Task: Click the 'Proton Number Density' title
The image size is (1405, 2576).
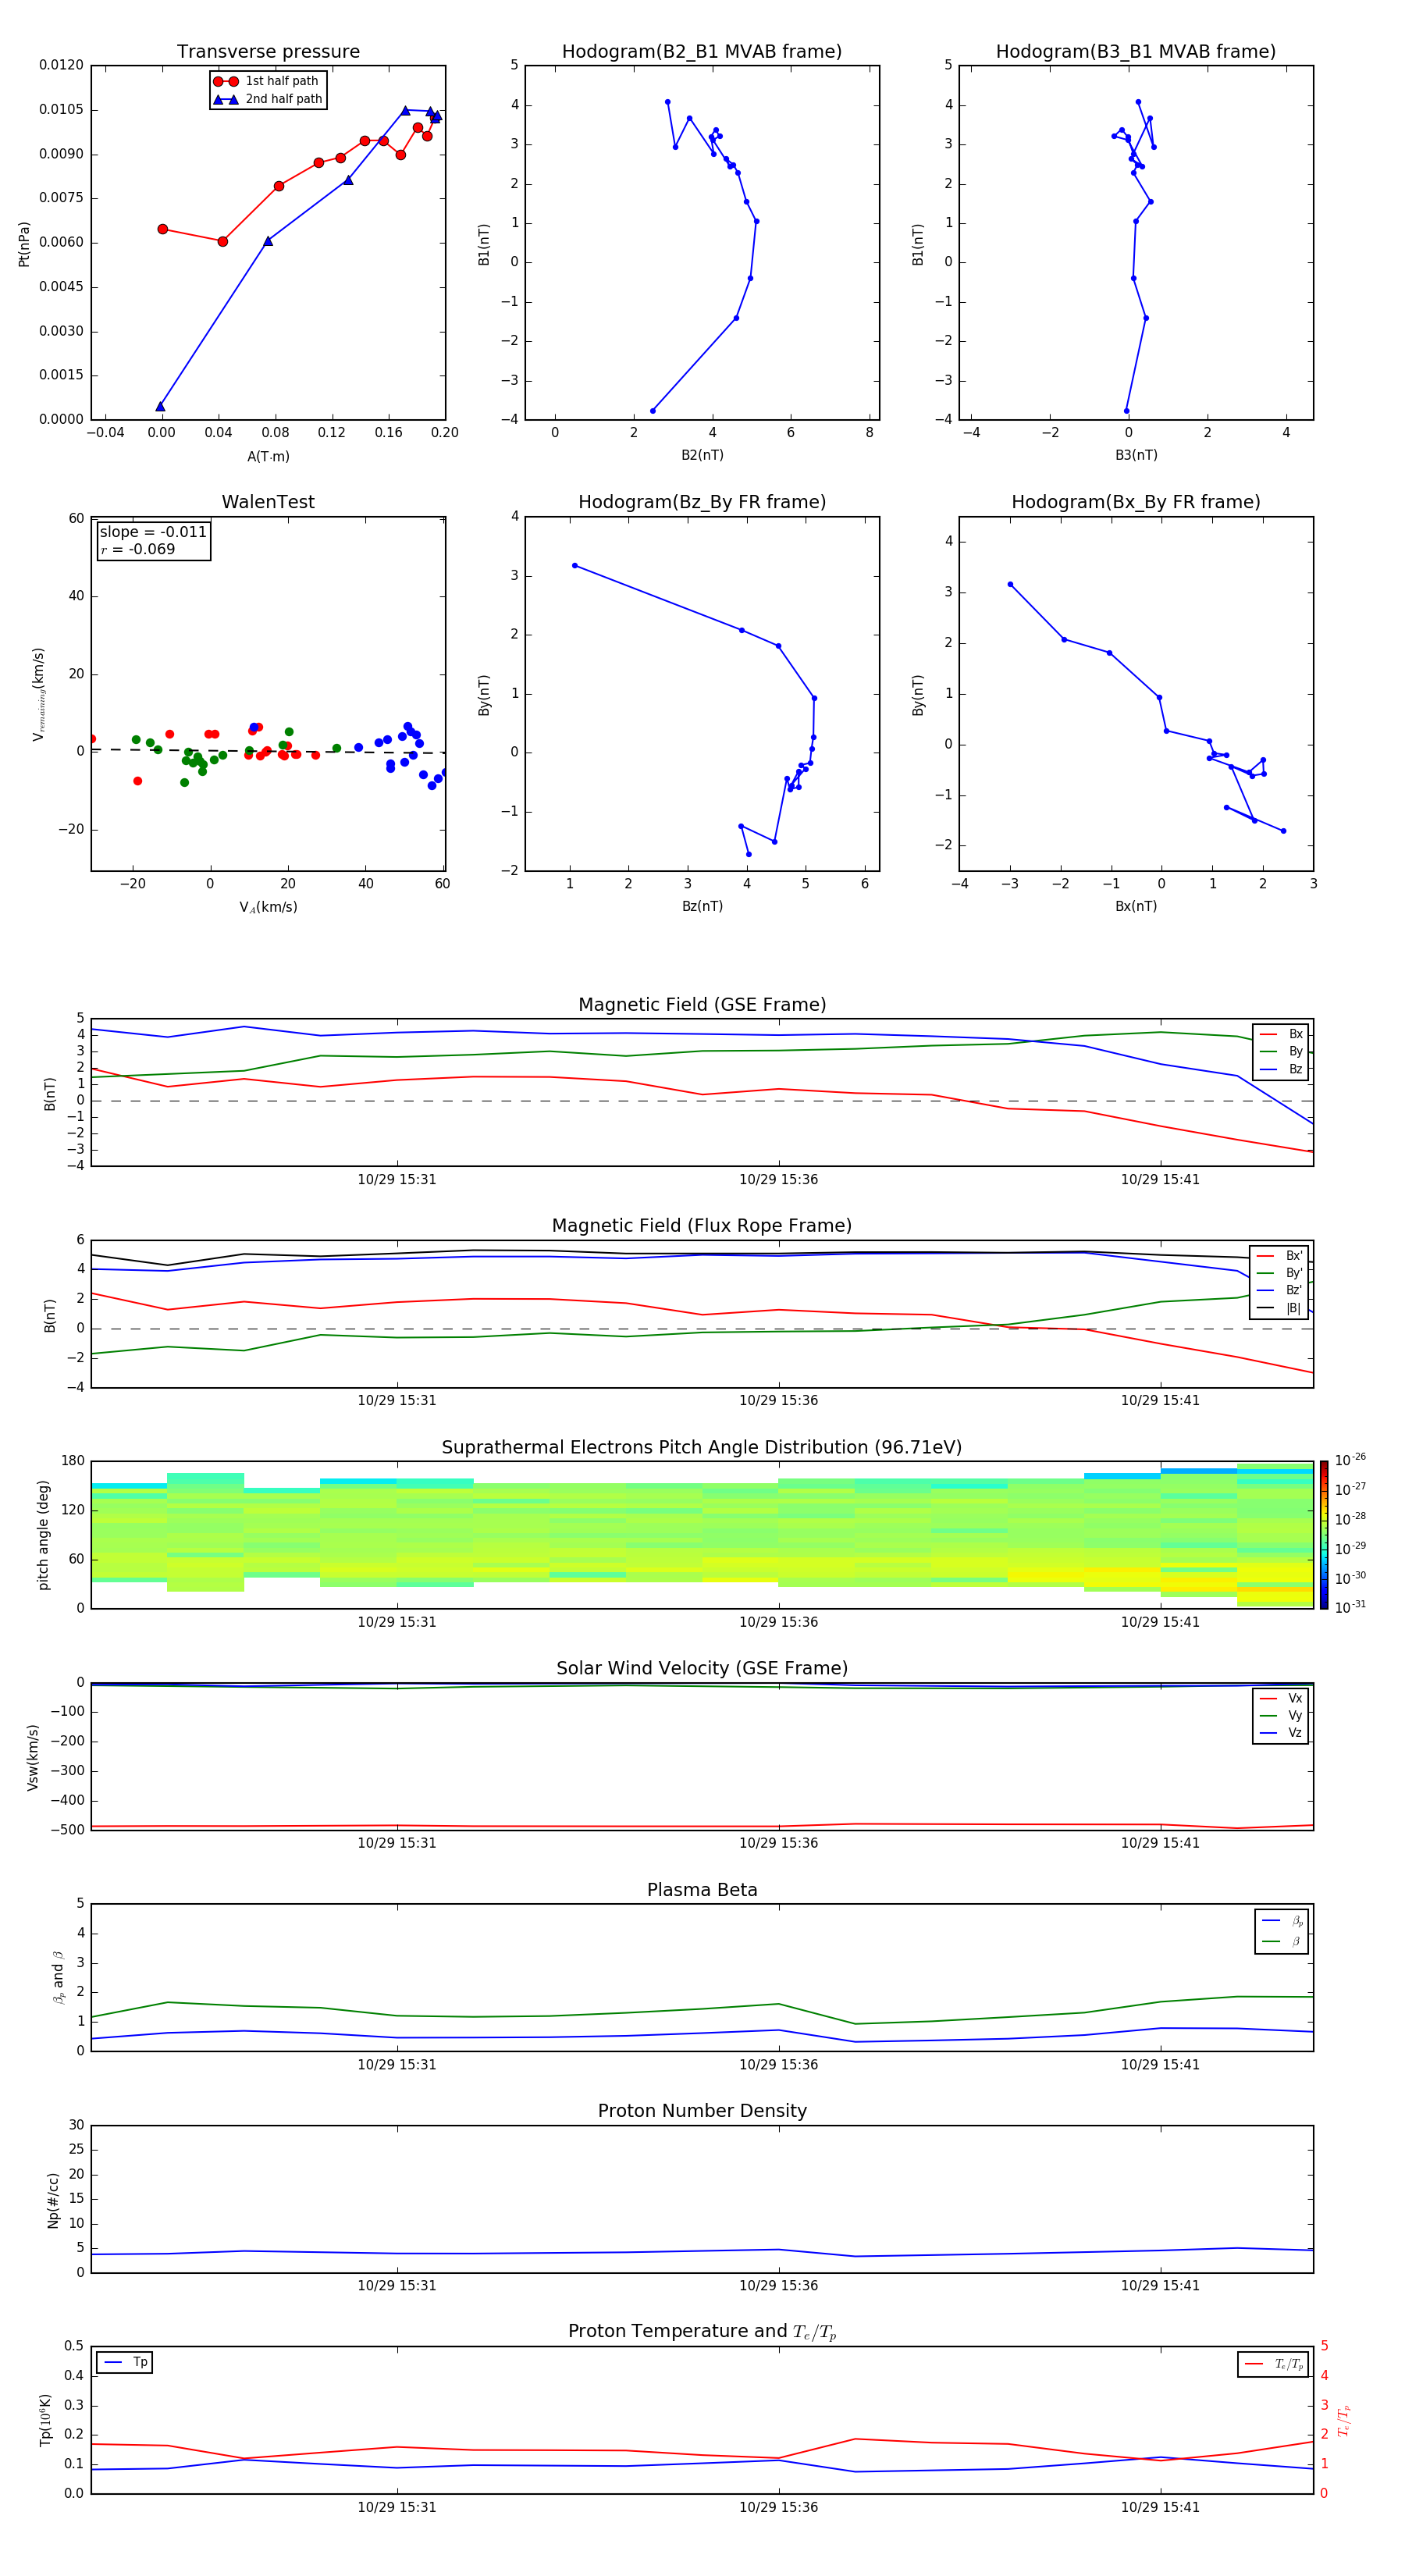Action: click(x=702, y=2111)
